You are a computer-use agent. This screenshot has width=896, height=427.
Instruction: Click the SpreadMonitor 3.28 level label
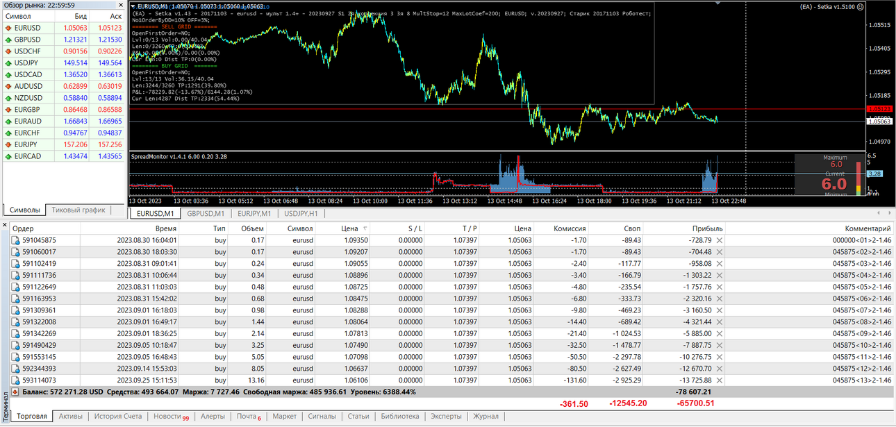pos(874,174)
